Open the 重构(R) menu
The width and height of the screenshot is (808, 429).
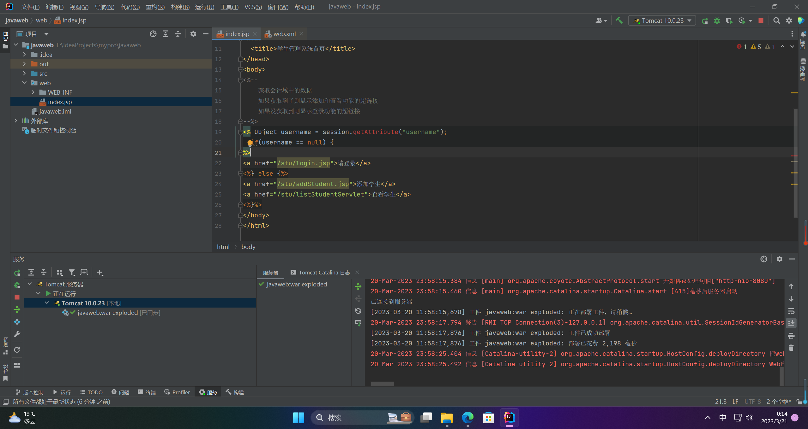click(x=155, y=7)
